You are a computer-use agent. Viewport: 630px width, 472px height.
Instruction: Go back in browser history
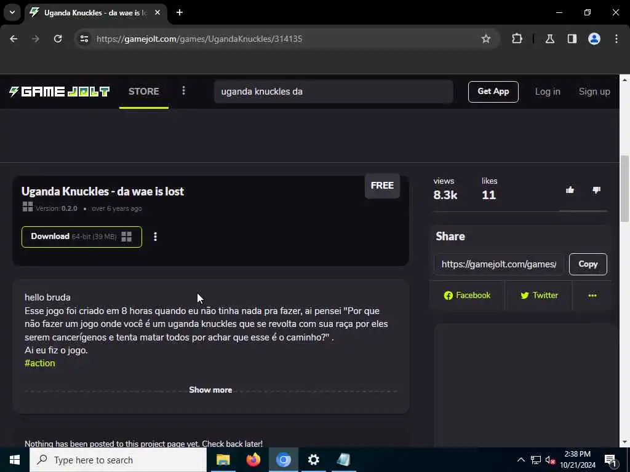pyautogui.click(x=14, y=39)
